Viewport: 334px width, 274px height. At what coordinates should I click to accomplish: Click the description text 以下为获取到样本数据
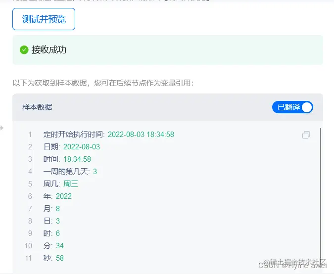[50, 83]
